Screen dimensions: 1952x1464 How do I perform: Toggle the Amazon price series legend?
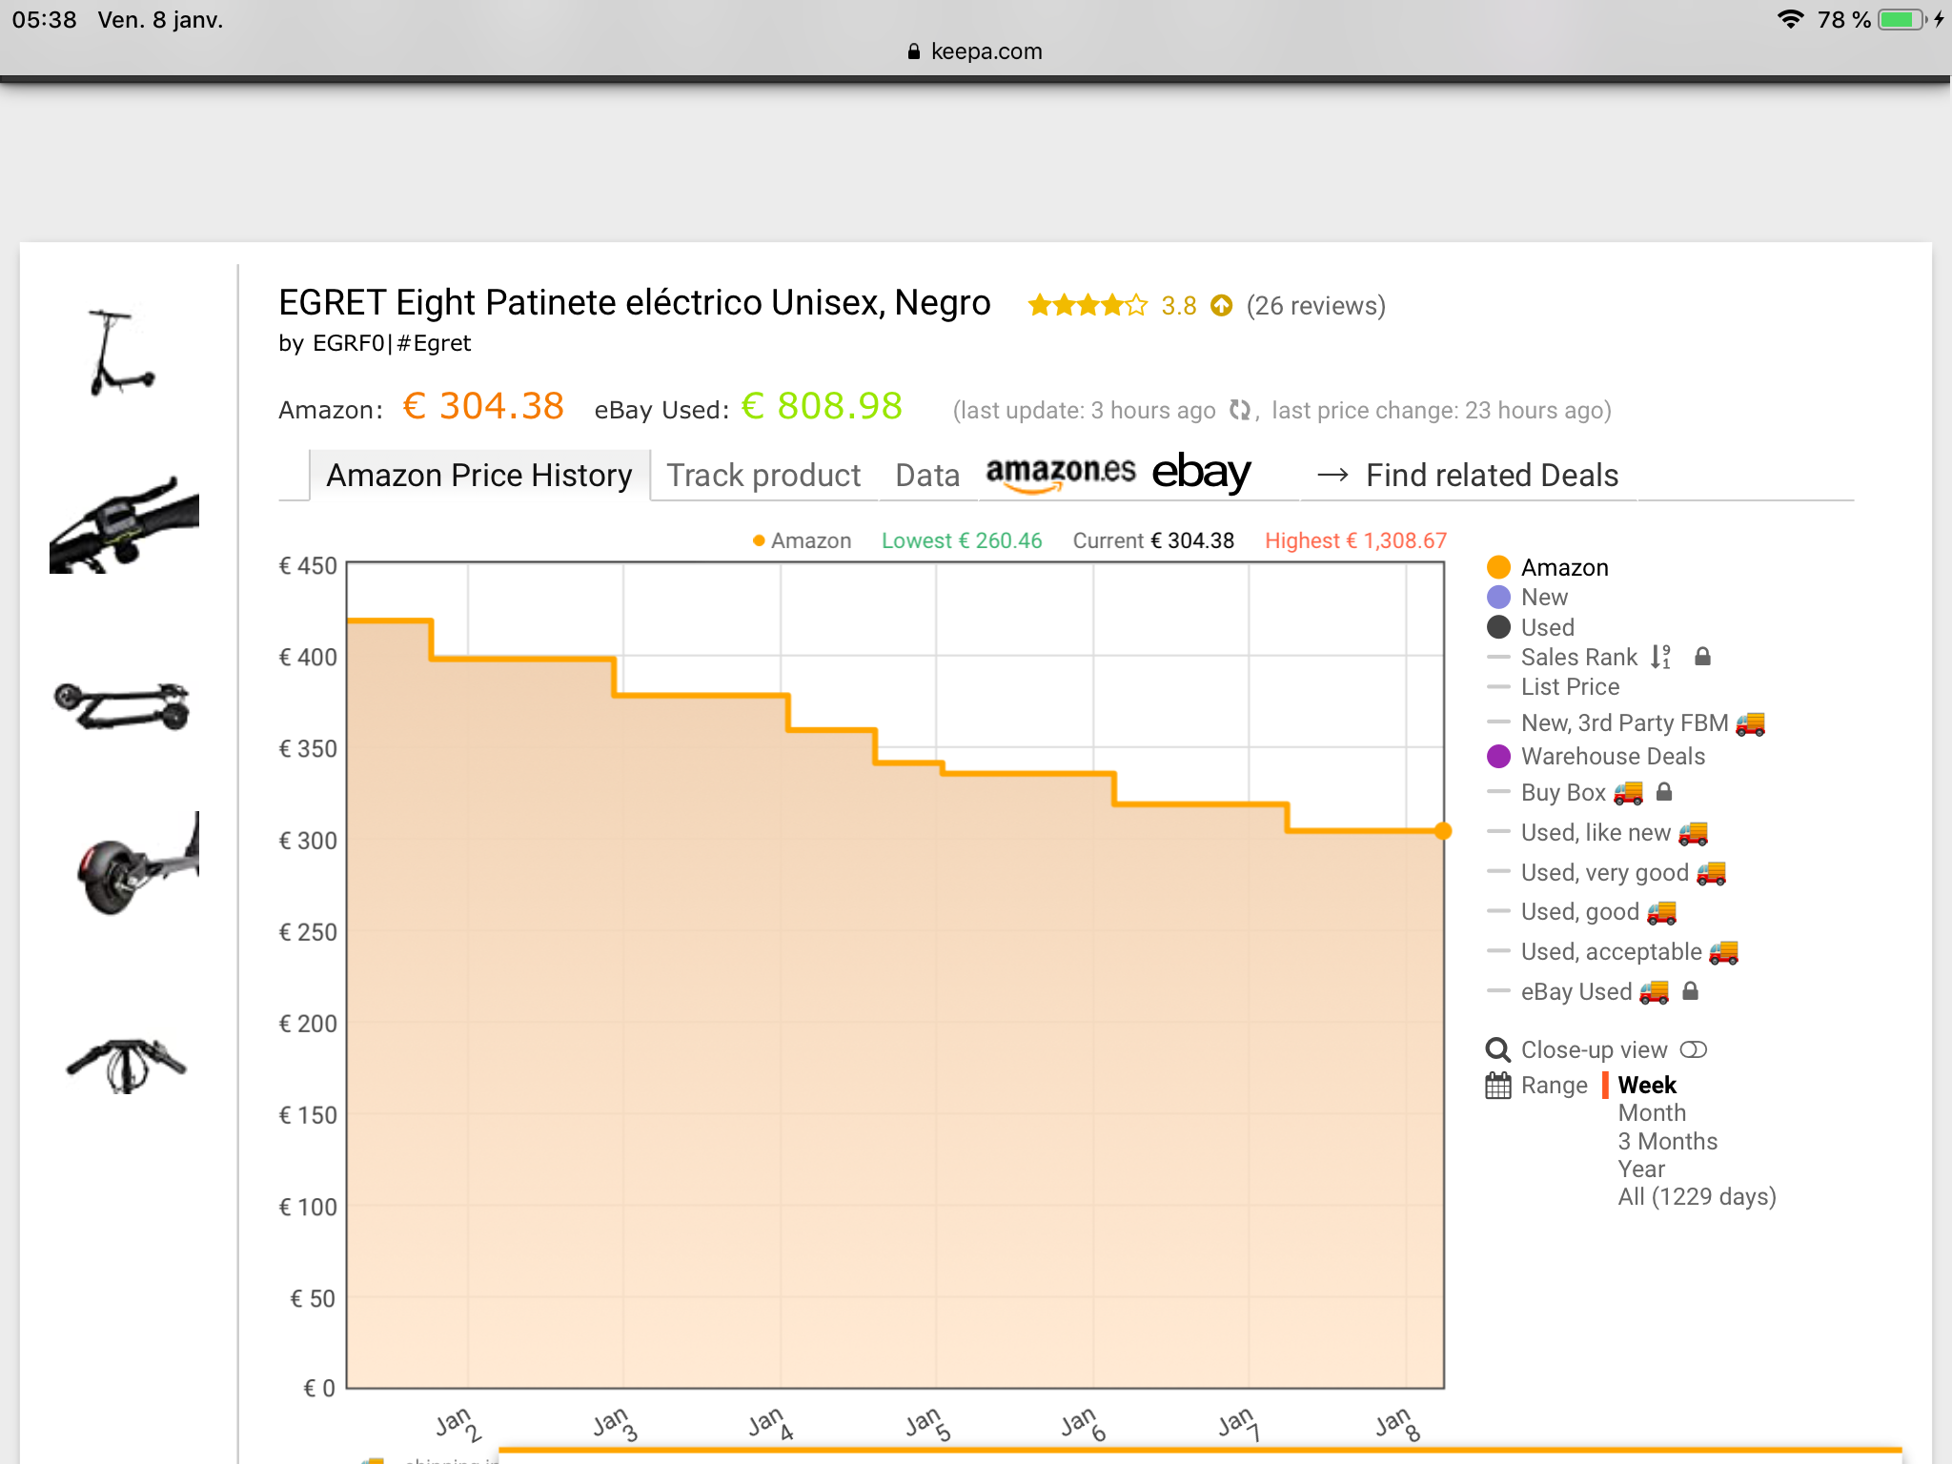[x=1564, y=567]
